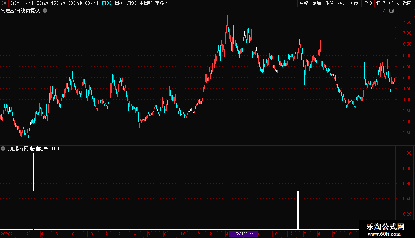The width and height of the screenshot is (415, 238).
Task: Toggle the right-side panel layout icon
Action: click(391, 11)
